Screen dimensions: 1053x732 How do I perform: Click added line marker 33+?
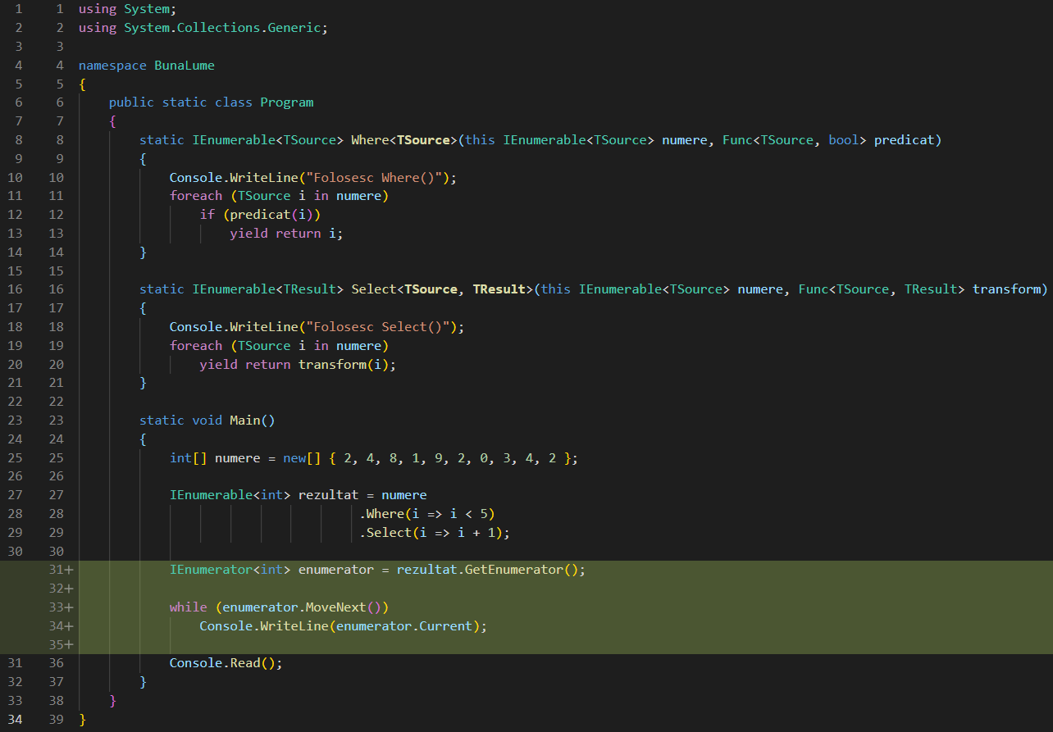pyautogui.click(x=60, y=607)
